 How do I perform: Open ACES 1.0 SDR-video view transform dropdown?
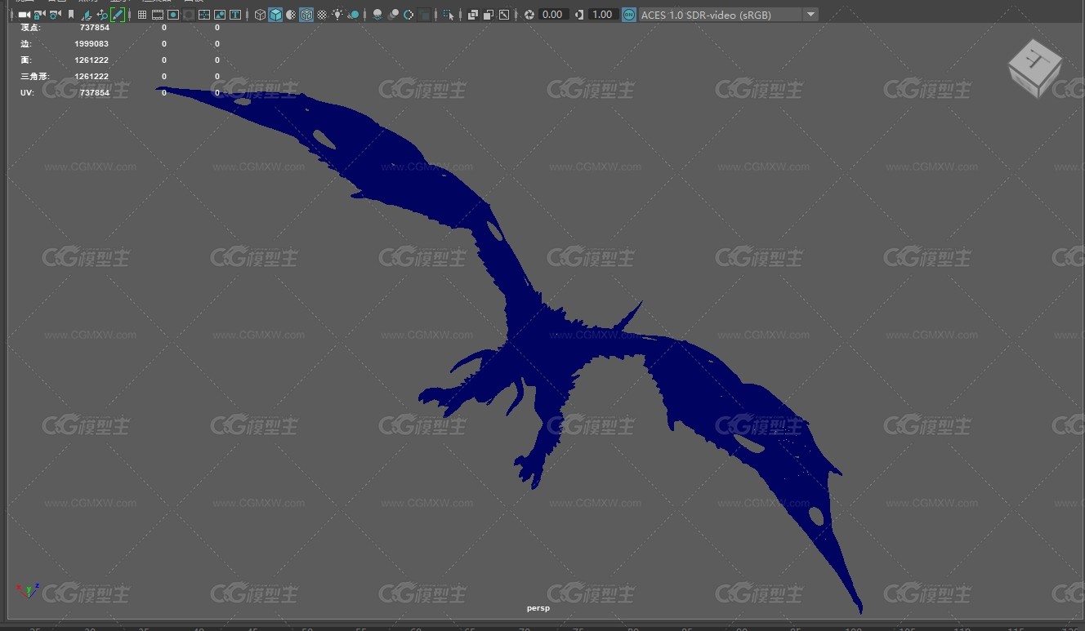tap(728, 15)
